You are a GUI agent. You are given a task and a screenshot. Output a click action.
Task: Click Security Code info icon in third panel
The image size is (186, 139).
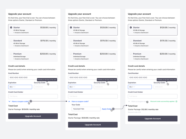(167, 83)
